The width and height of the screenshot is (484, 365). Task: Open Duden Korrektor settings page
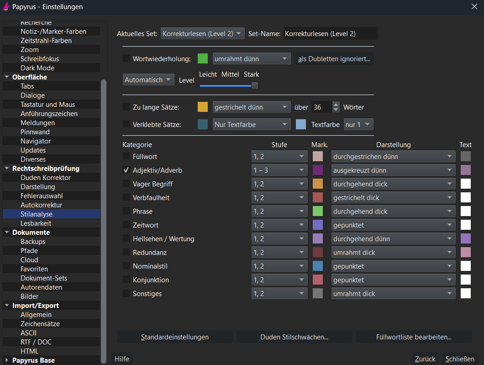pos(46,178)
